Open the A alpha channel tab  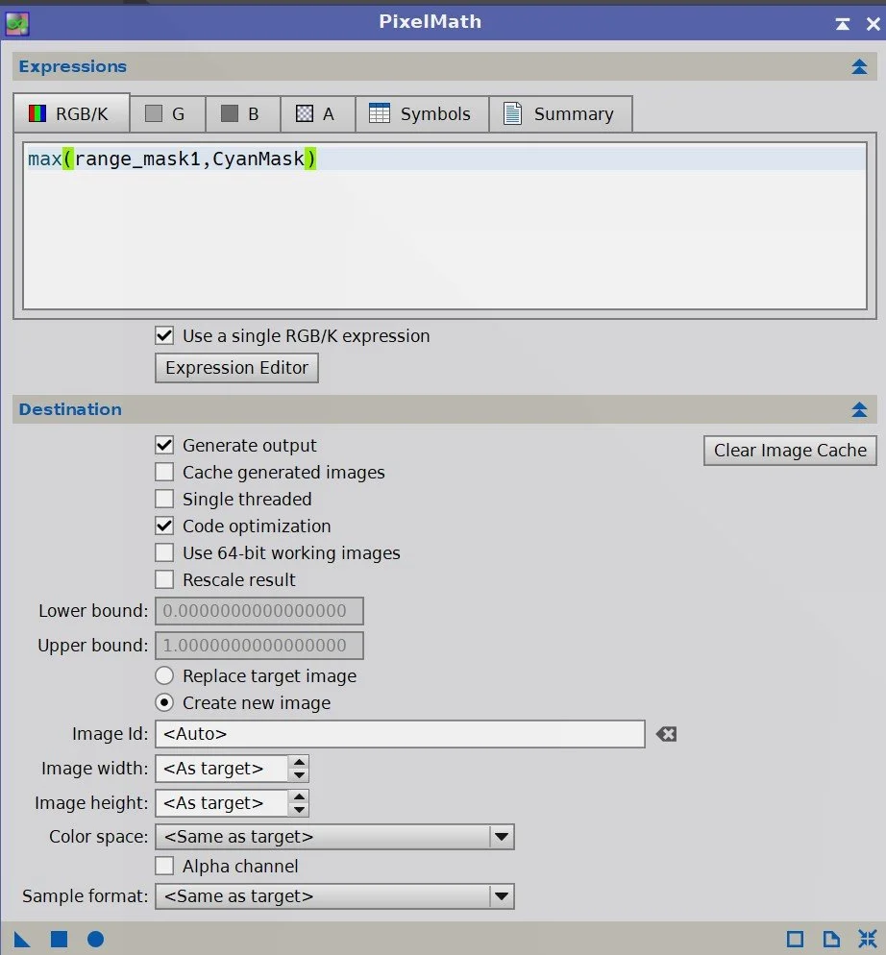[x=317, y=114]
